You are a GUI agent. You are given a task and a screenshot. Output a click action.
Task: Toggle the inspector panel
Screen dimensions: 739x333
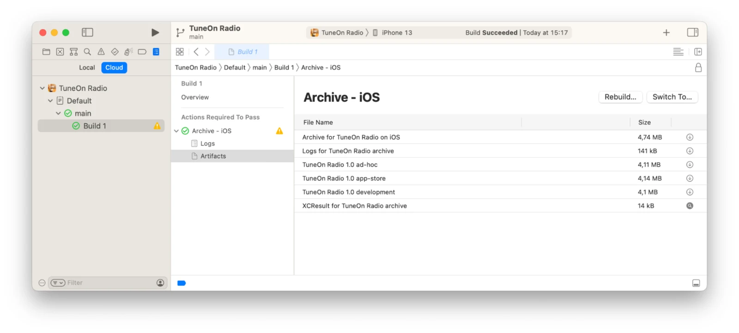pyautogui.click(x=693, y=32)
